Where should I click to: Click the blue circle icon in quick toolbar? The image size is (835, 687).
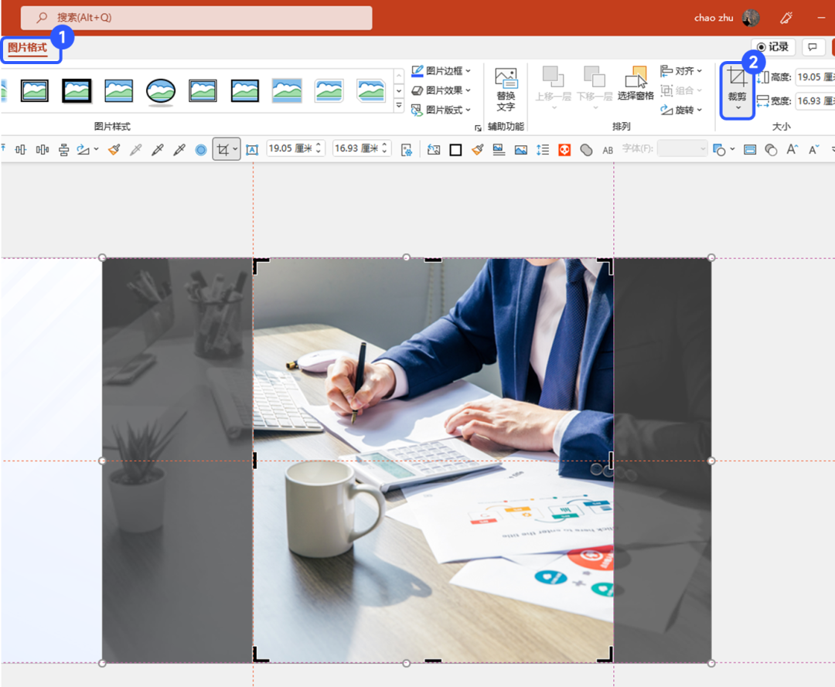201,150
